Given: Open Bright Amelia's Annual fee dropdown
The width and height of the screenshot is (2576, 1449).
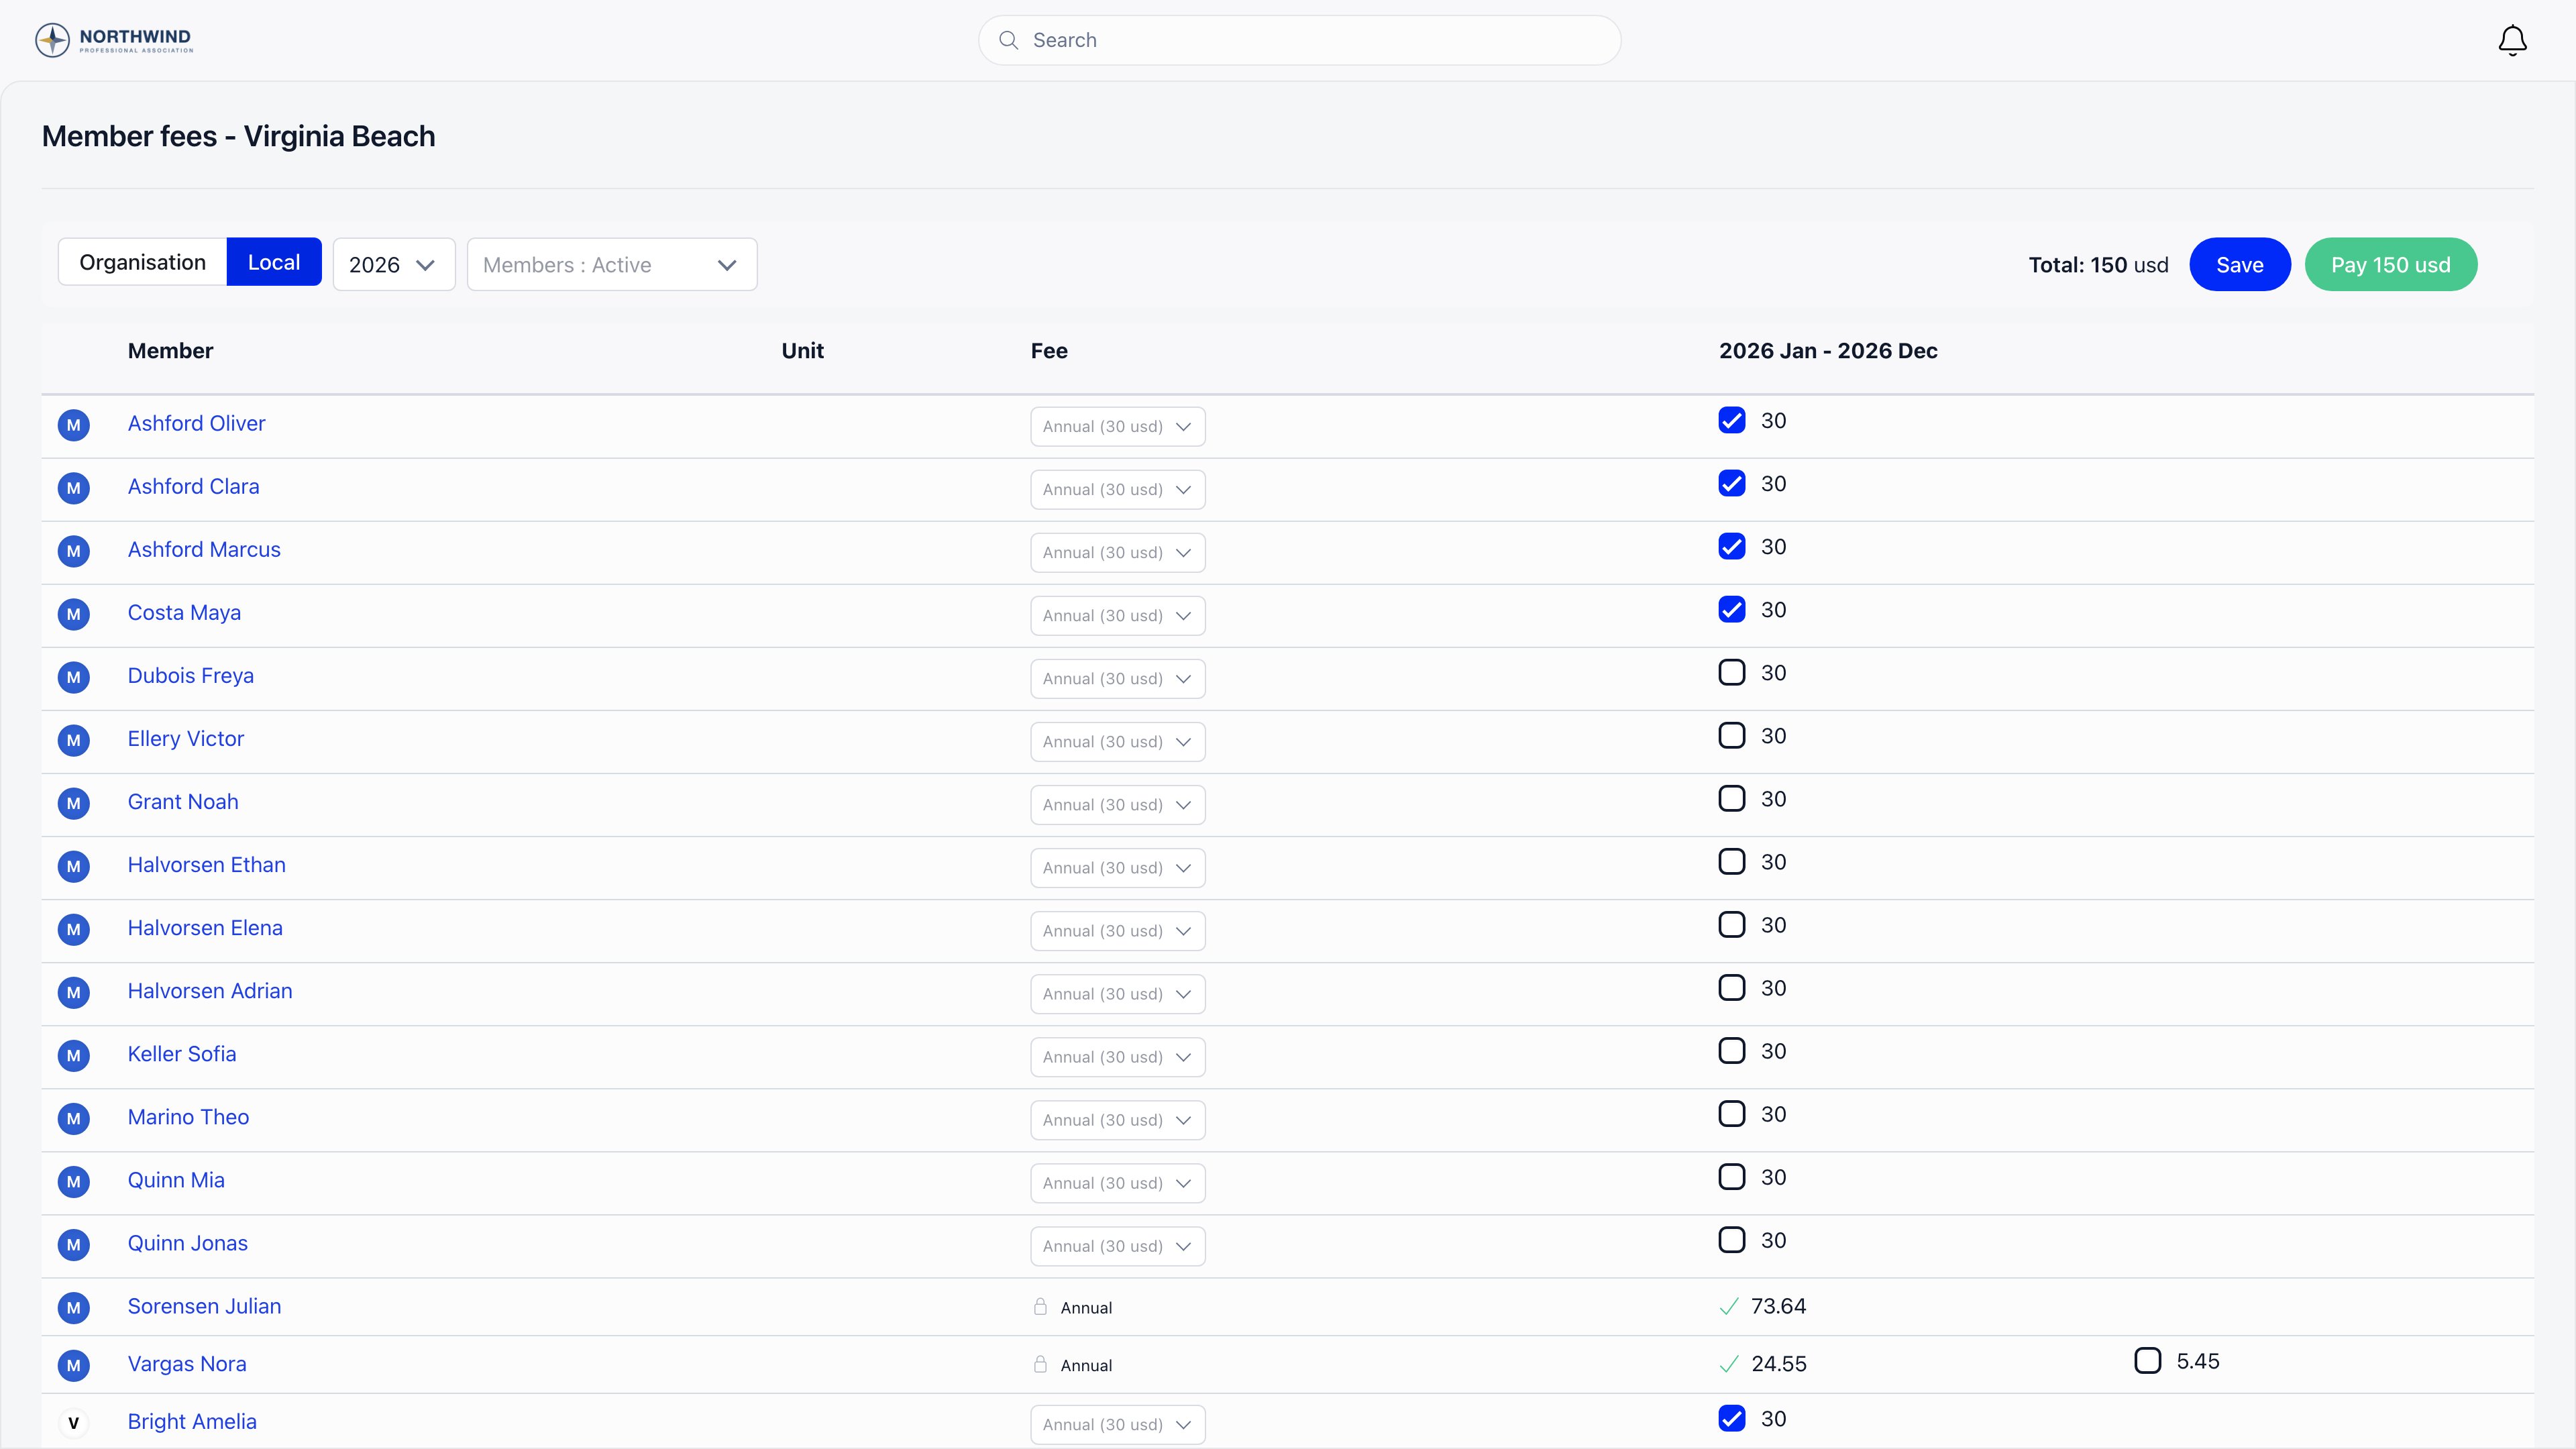Looking at the screenshot, I should coord(1118,1425).
